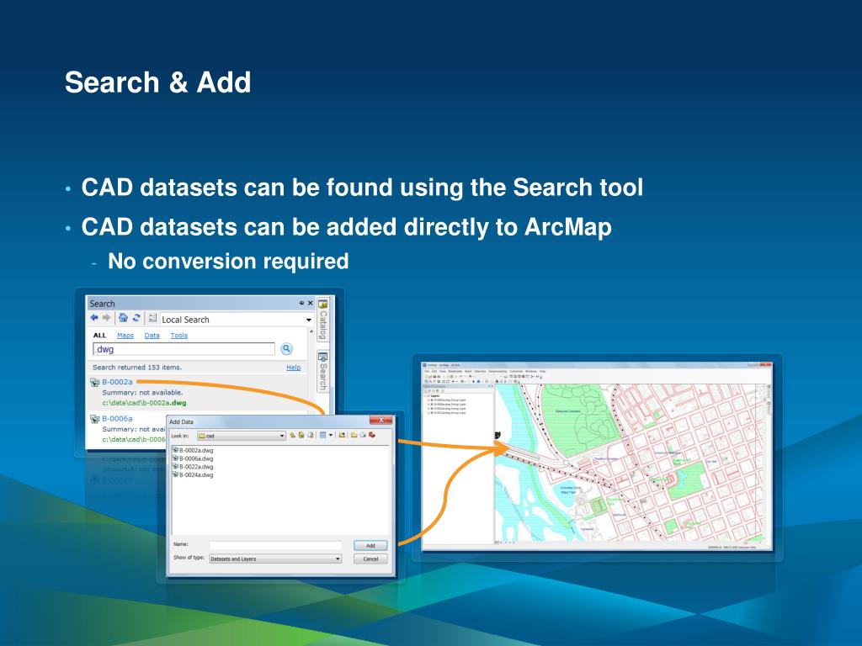
Task: Open the Customize menu in ArcMap window
Action: point(516,371)
